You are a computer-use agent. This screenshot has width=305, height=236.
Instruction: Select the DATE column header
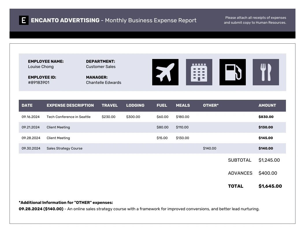tap(27, 105)
